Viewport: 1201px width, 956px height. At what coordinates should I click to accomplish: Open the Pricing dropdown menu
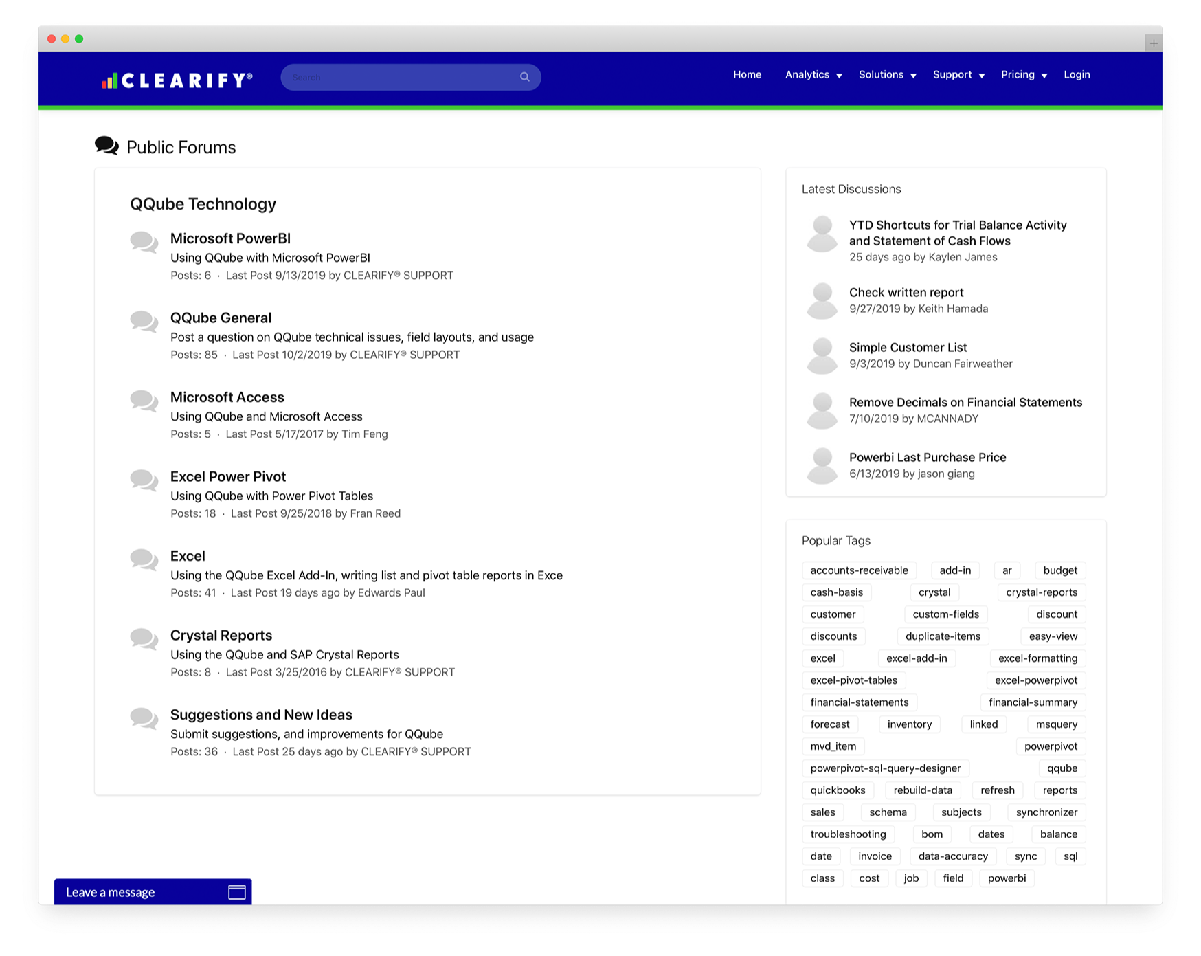coord(1024,75)
